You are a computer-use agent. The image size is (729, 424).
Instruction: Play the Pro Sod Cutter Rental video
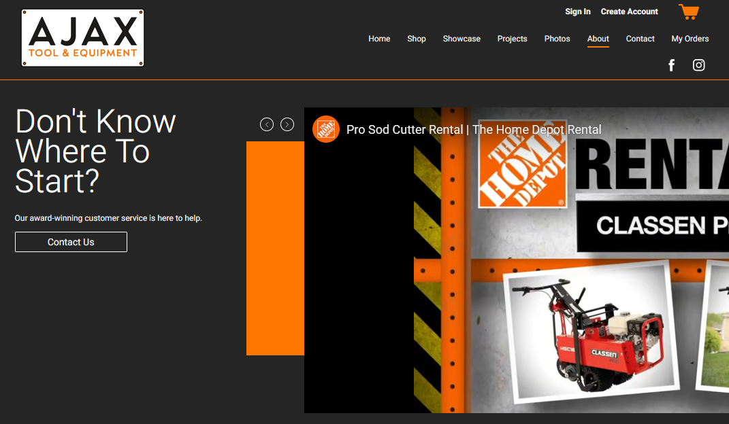point(516,272)
